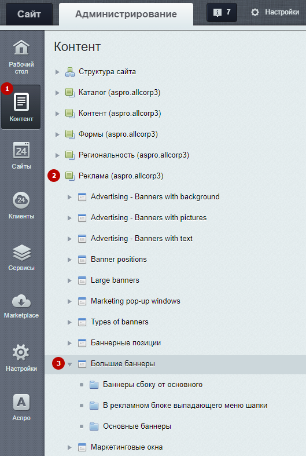The width and height of the screenshot is (306, 456).
Task: Open Формы (aspro.allcorp3)
Action: (x=118, y=134)
